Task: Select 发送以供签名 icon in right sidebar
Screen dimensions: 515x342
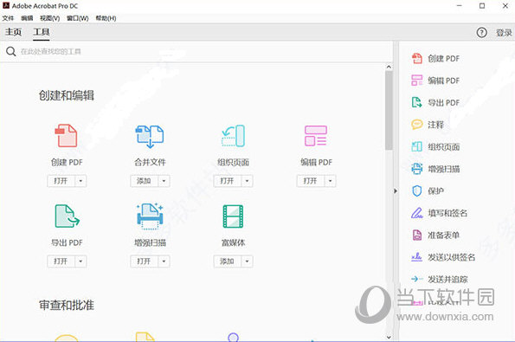Action: point(417,257)
